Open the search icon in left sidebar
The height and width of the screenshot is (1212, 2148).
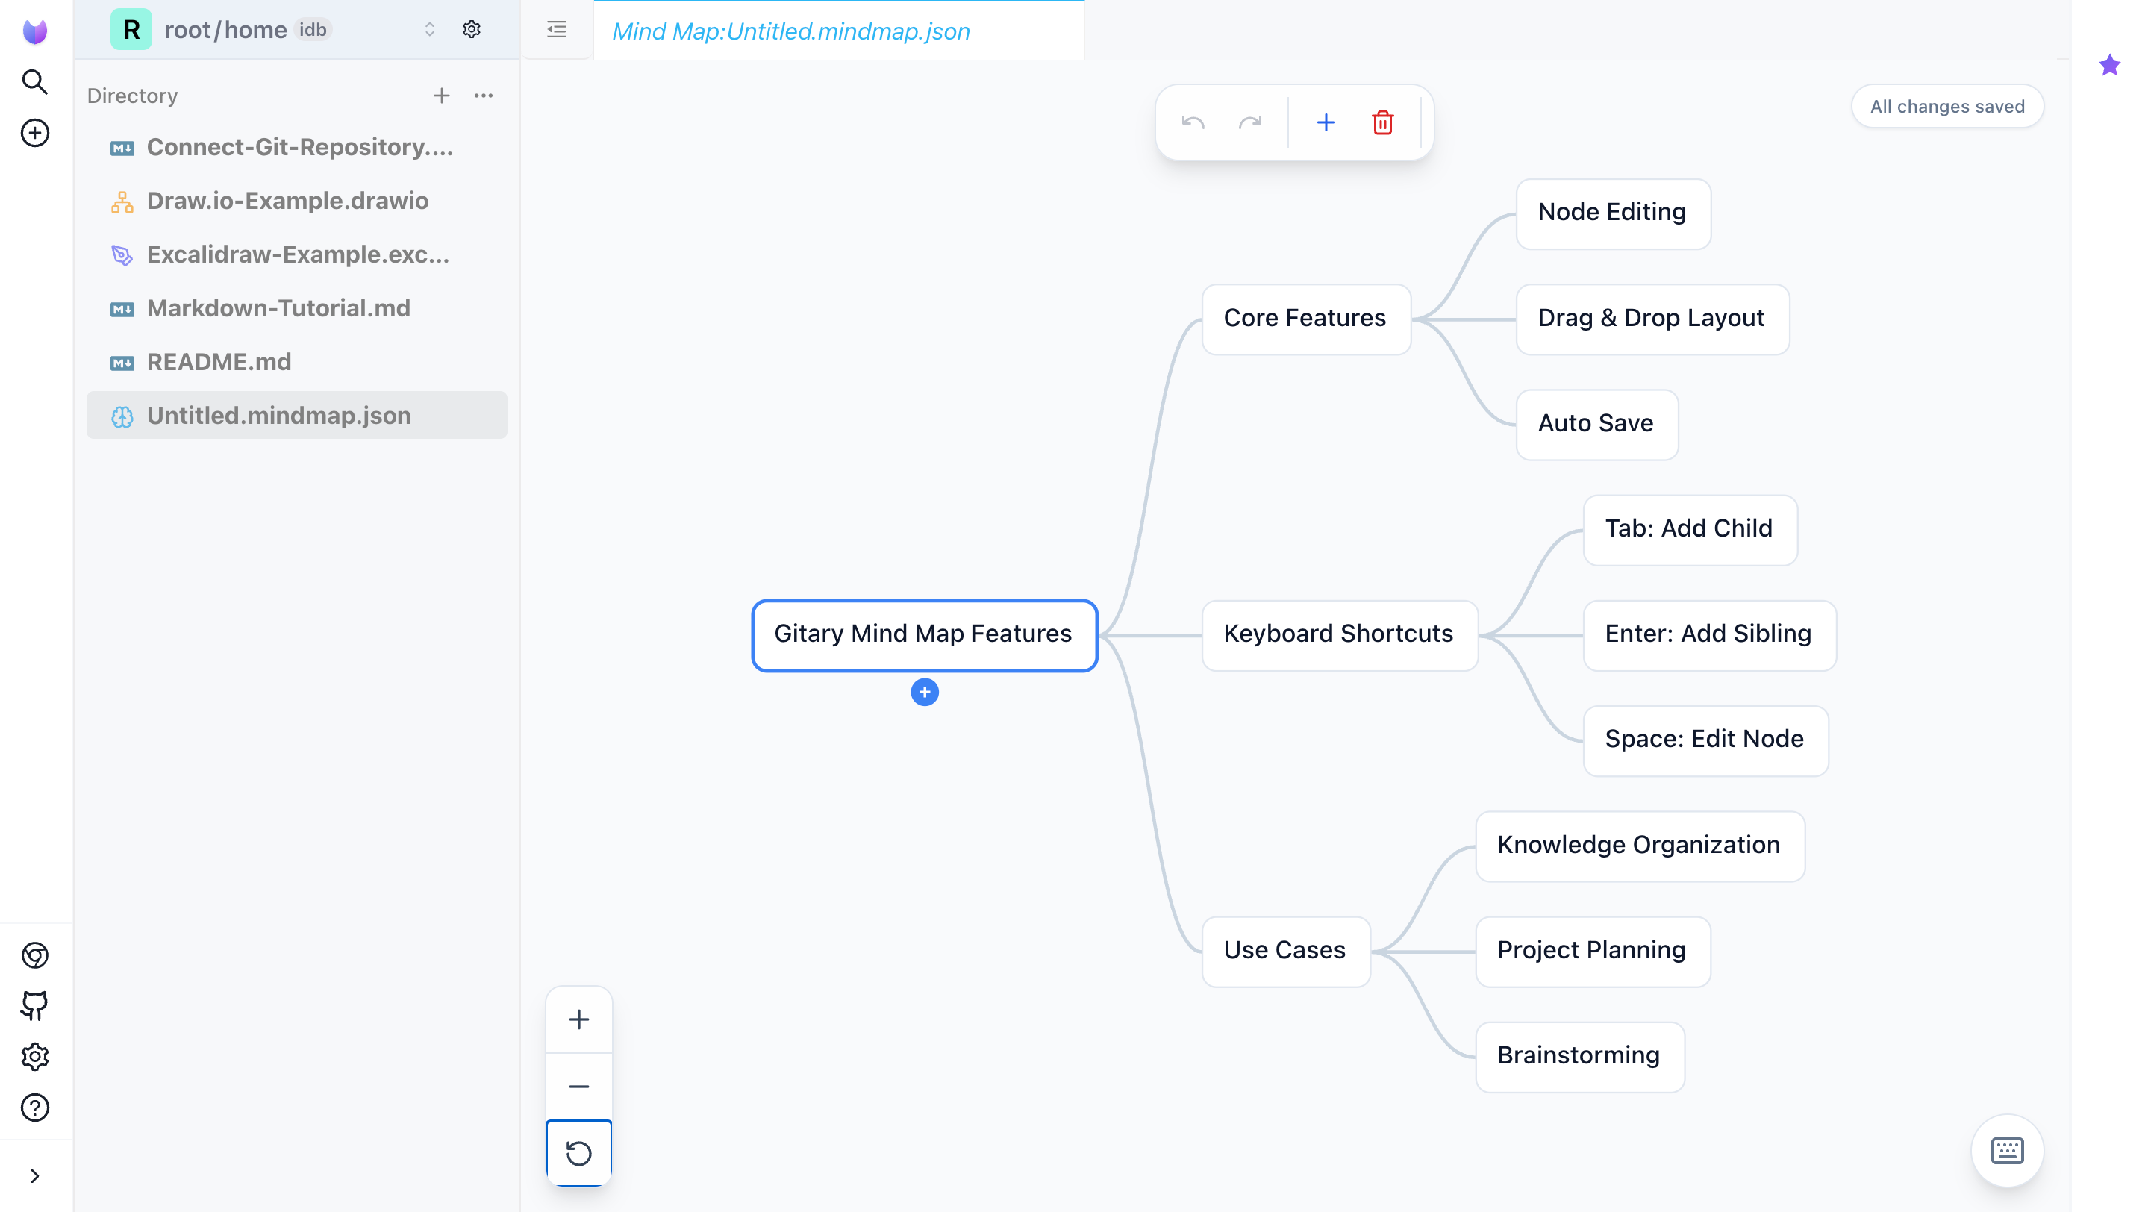click(34, 81)
